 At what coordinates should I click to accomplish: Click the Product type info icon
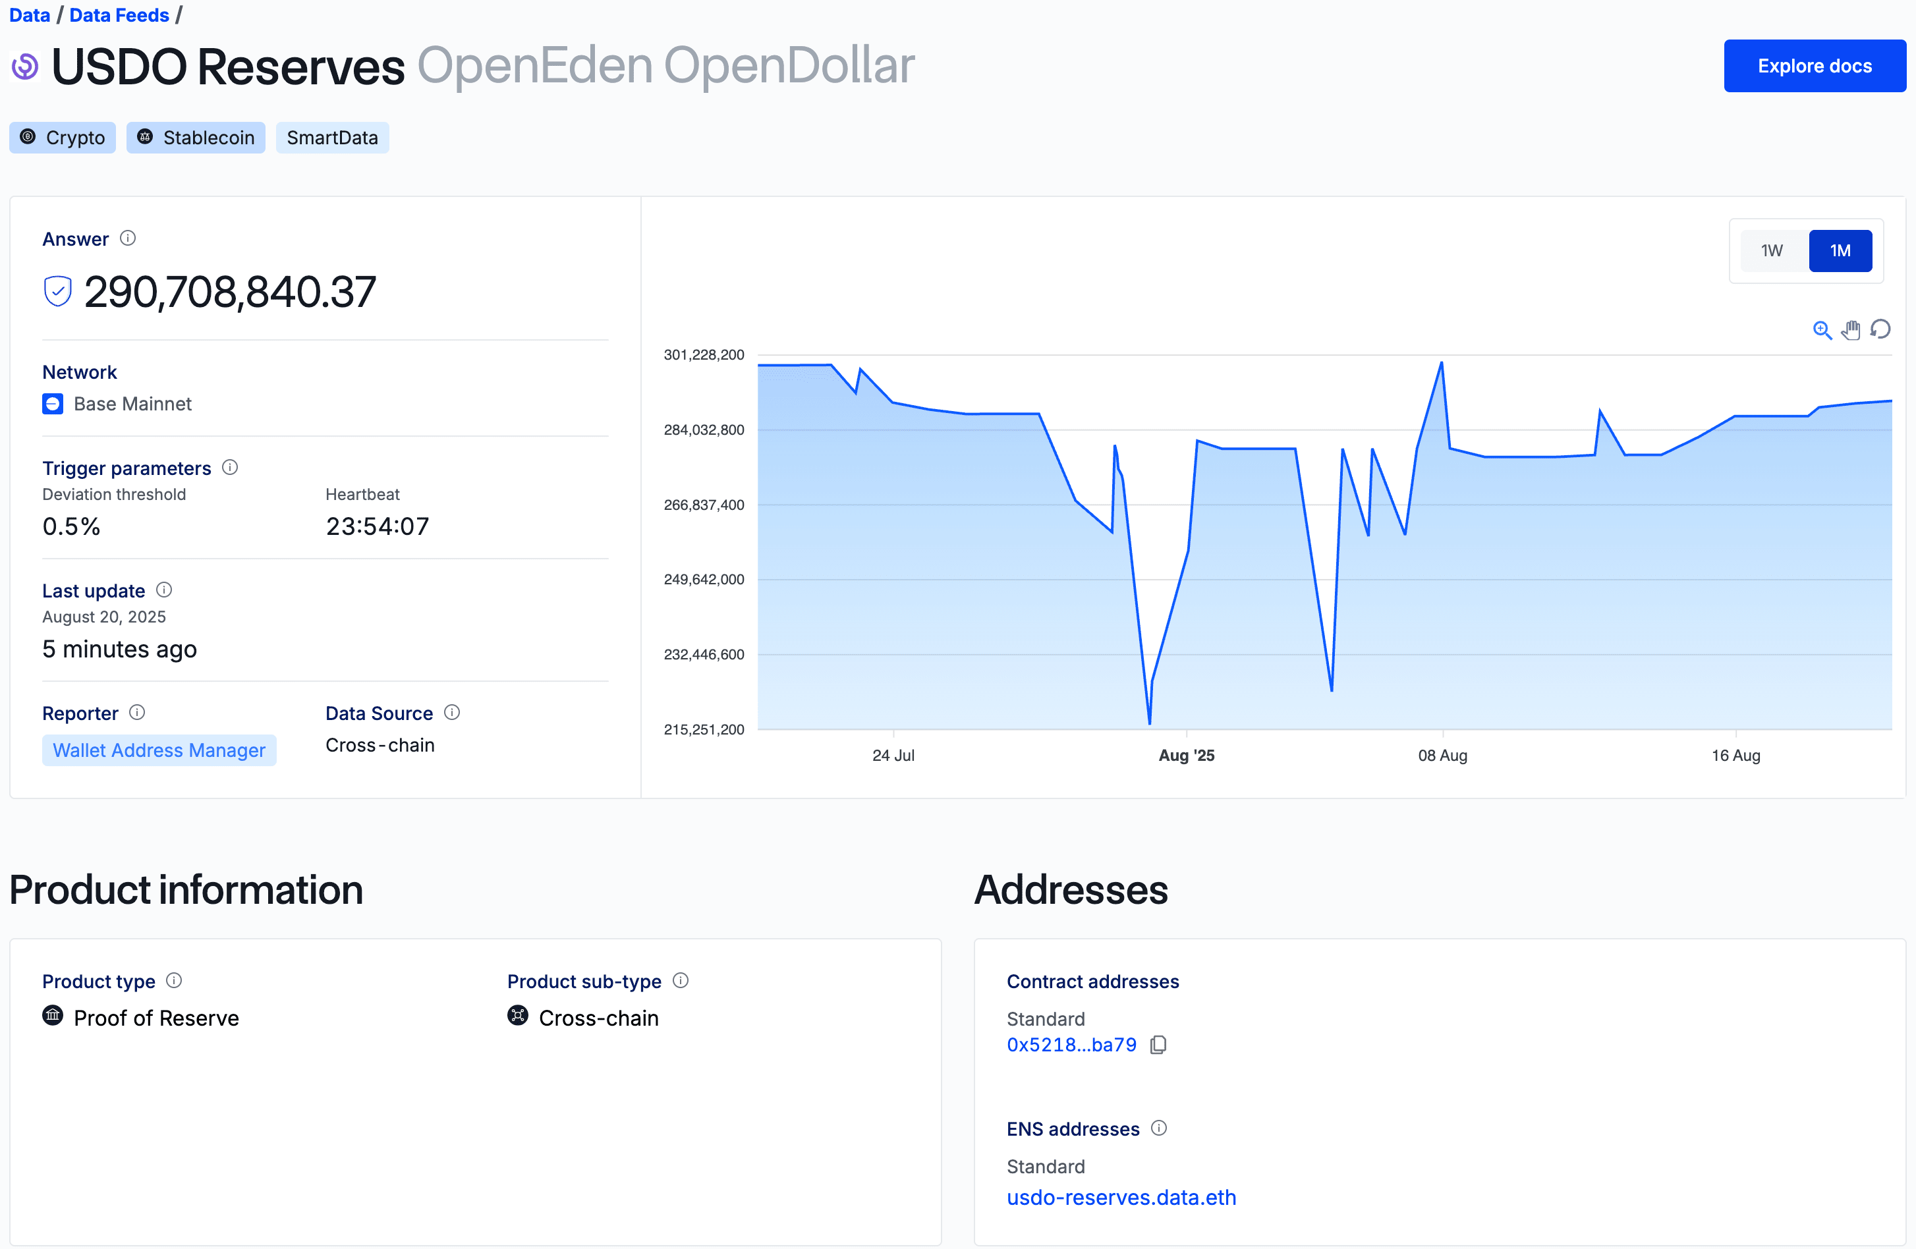[x=174, y=980]
